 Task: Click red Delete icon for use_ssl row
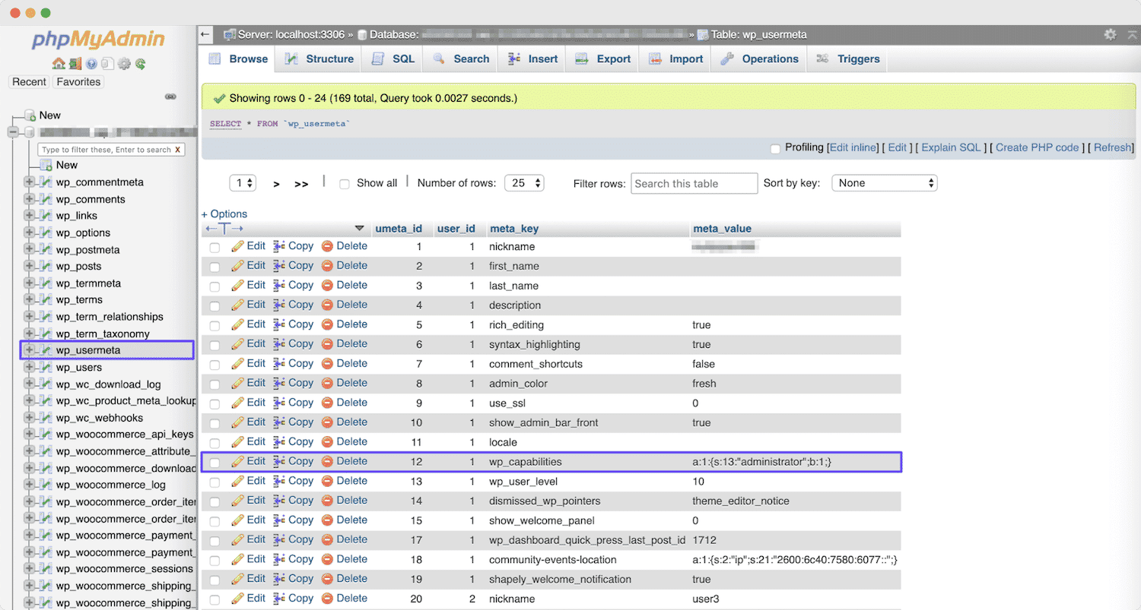tap(327, 403)
